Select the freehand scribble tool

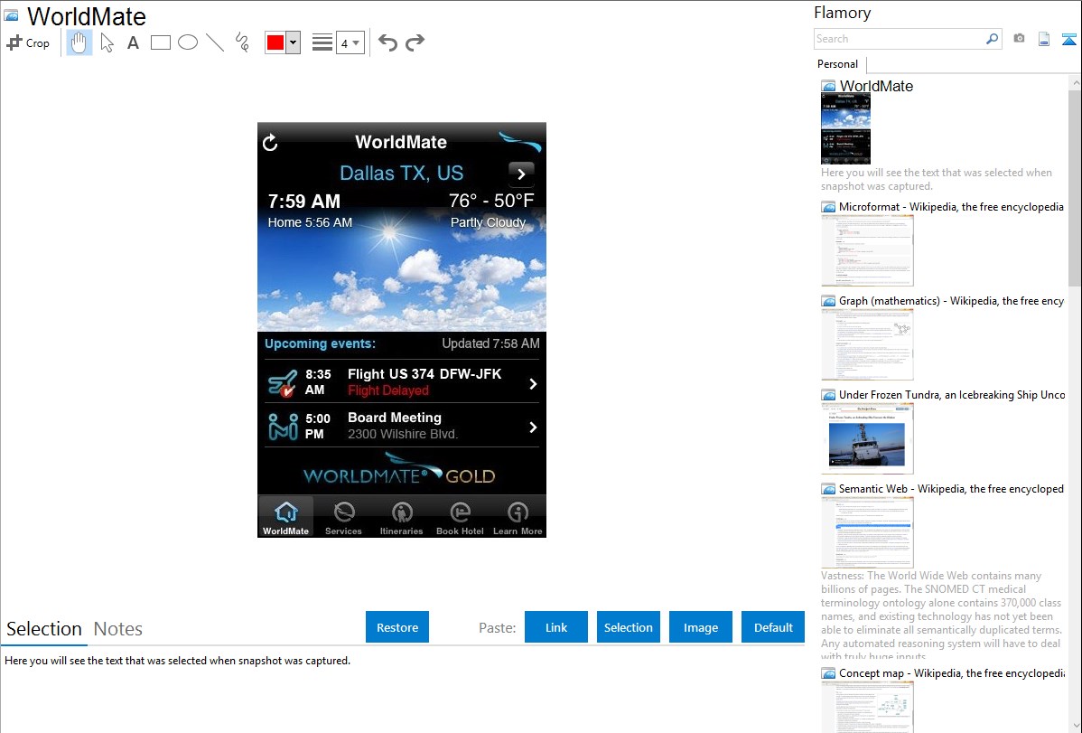242,42
